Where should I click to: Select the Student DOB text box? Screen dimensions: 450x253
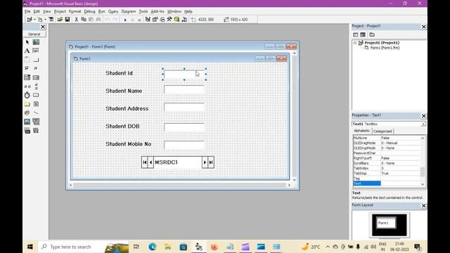click(x=184, y=127)
